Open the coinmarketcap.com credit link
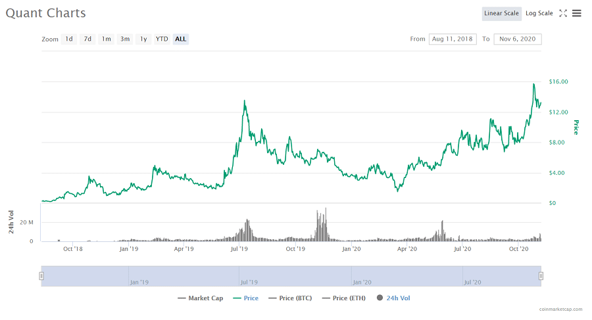This screenshot has height=320, width=592. click(x=560, y=308)
